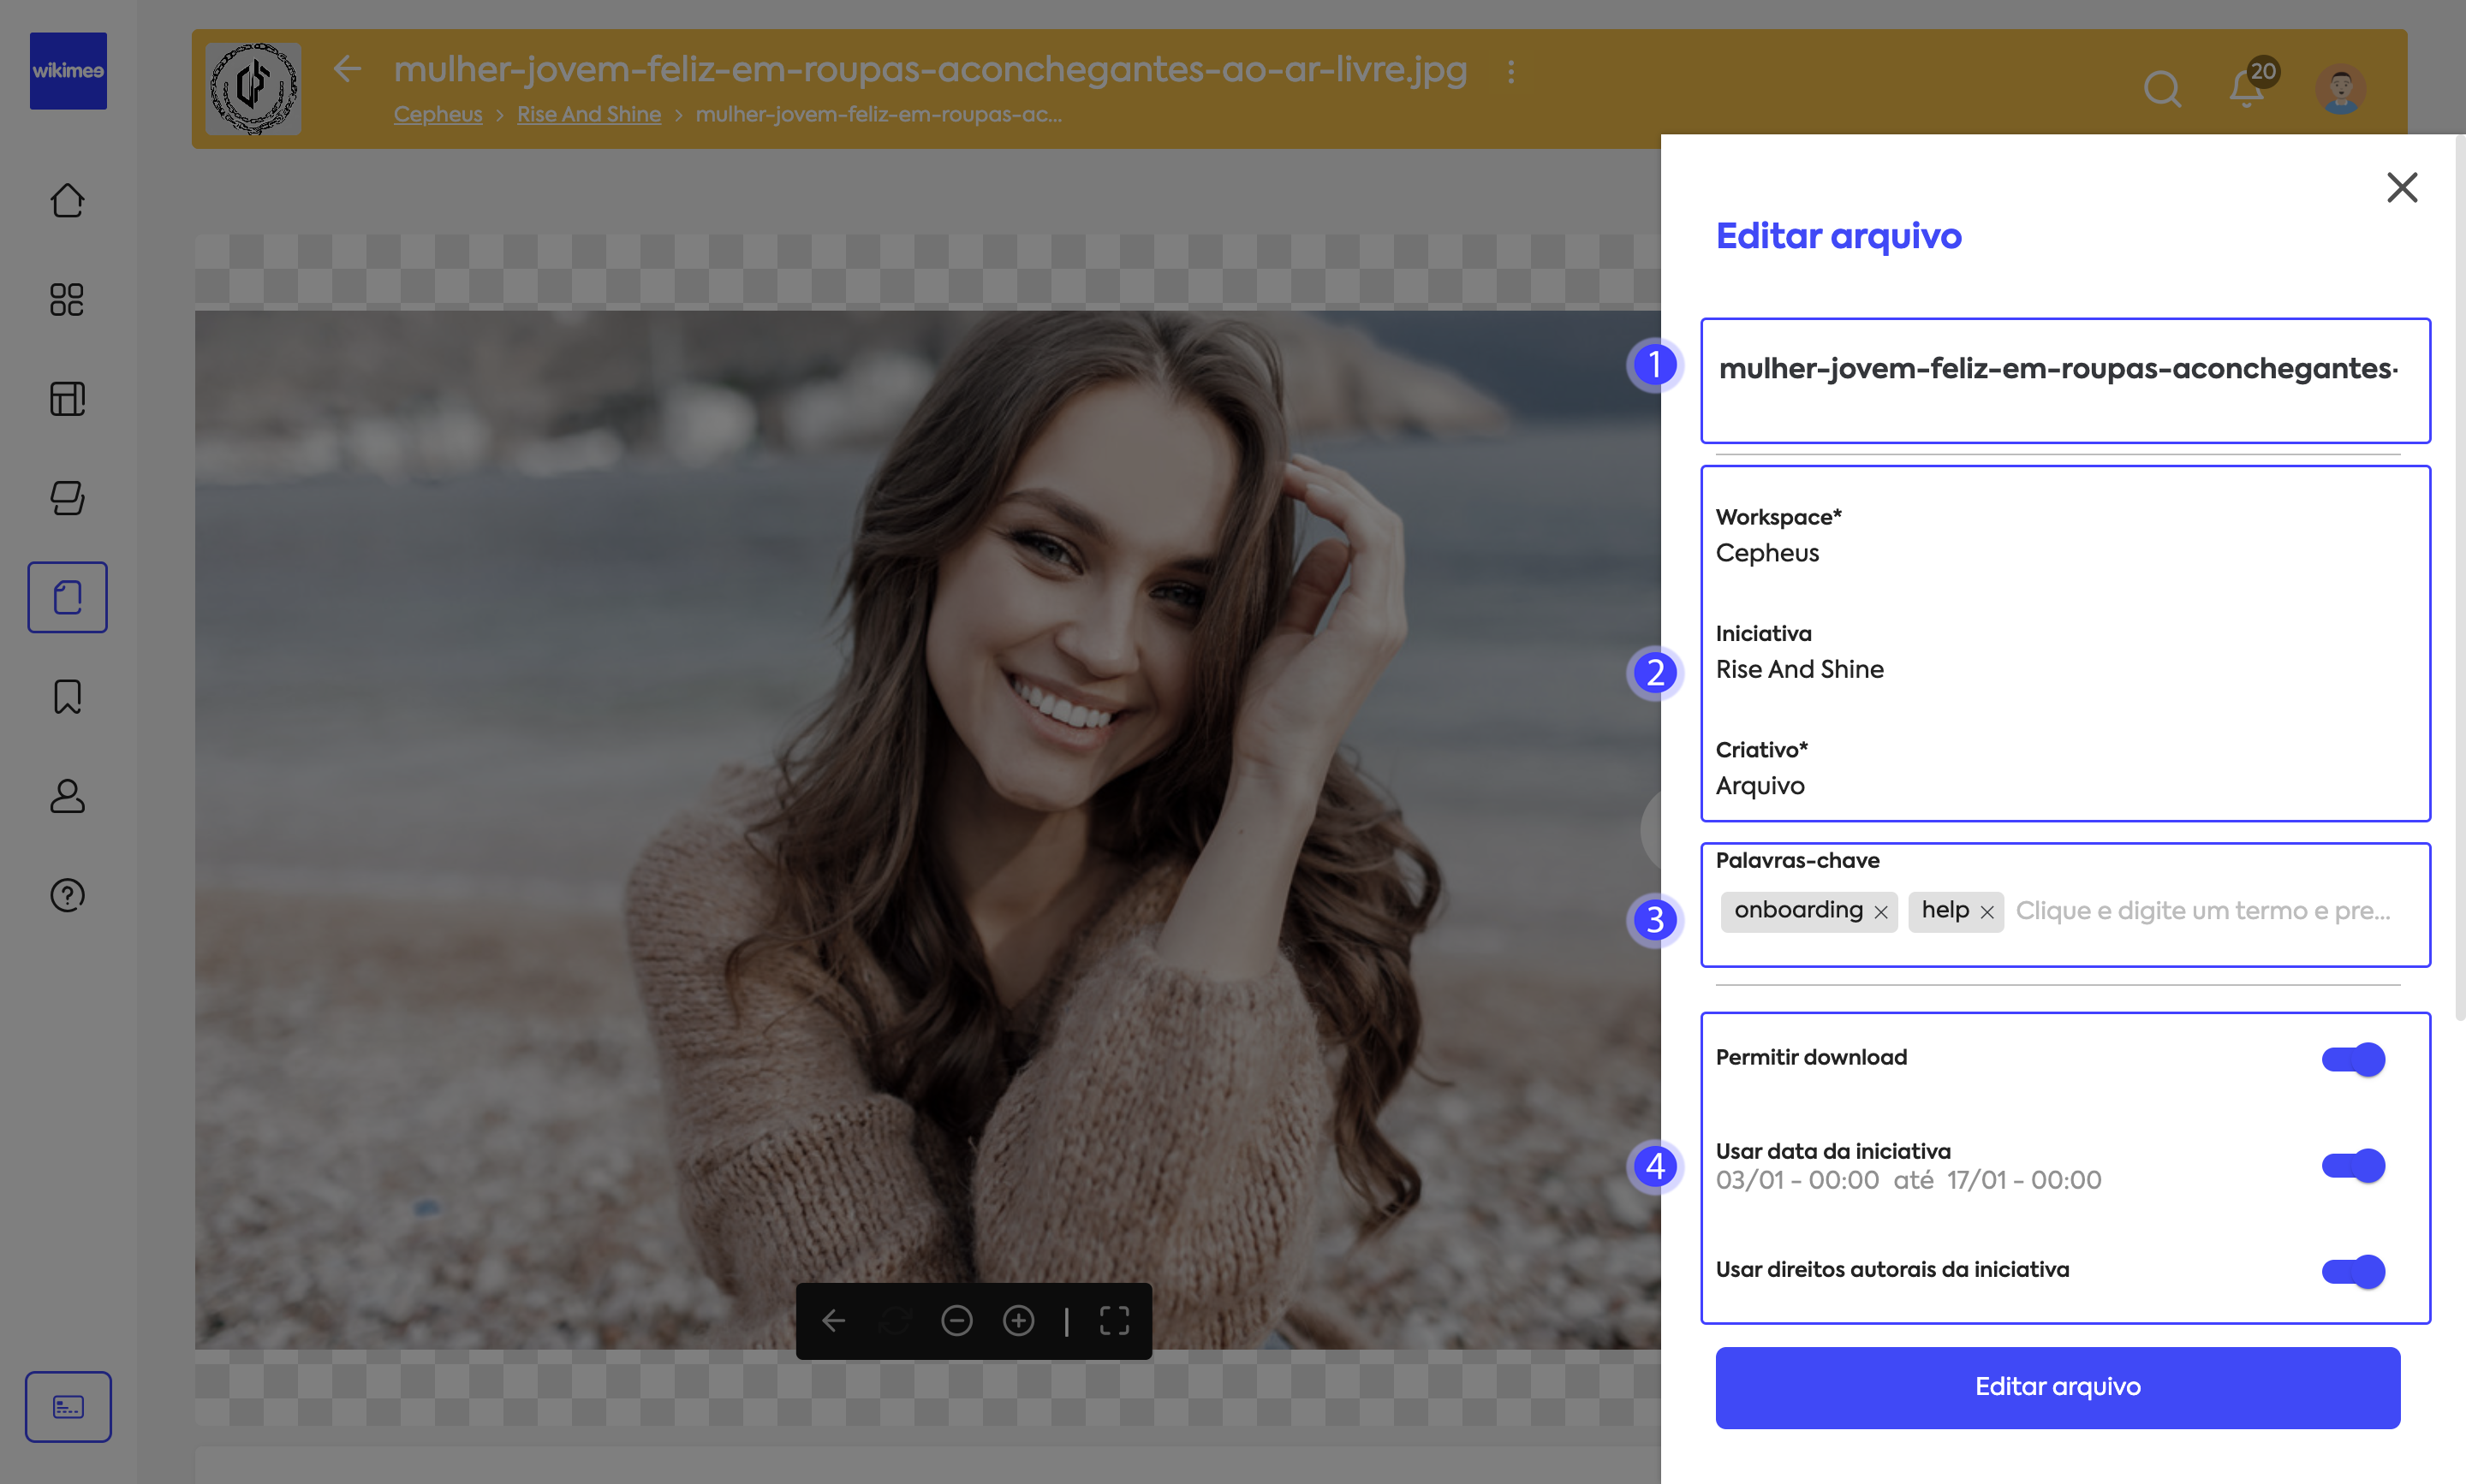Go to Rise And Shine breadcrumb
Screen dimensions: 2466x1484
point(588,114)
